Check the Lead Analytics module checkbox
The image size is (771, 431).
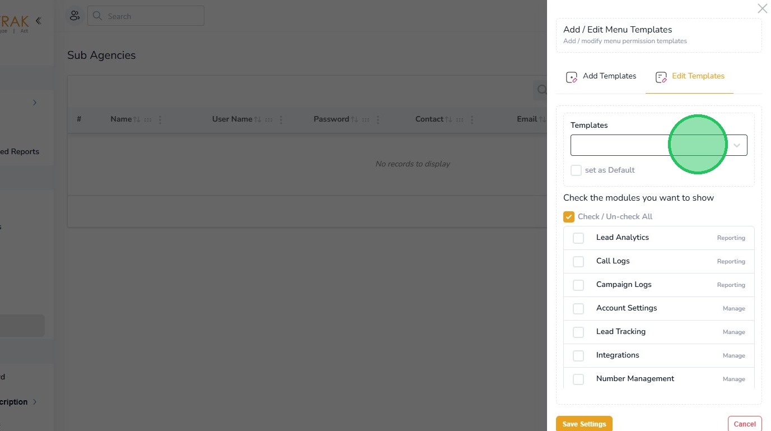coord(578,238)
